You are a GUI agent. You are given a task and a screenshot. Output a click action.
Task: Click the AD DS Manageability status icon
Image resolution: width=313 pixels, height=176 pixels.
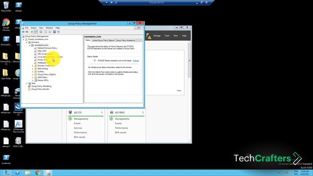(70, 119)
